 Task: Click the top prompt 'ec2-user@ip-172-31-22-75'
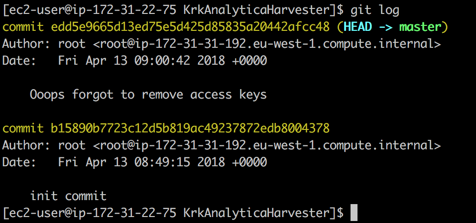(x=92, y=10)
